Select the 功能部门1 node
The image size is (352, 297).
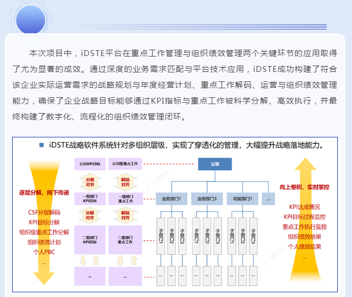(x=243, y=199)
